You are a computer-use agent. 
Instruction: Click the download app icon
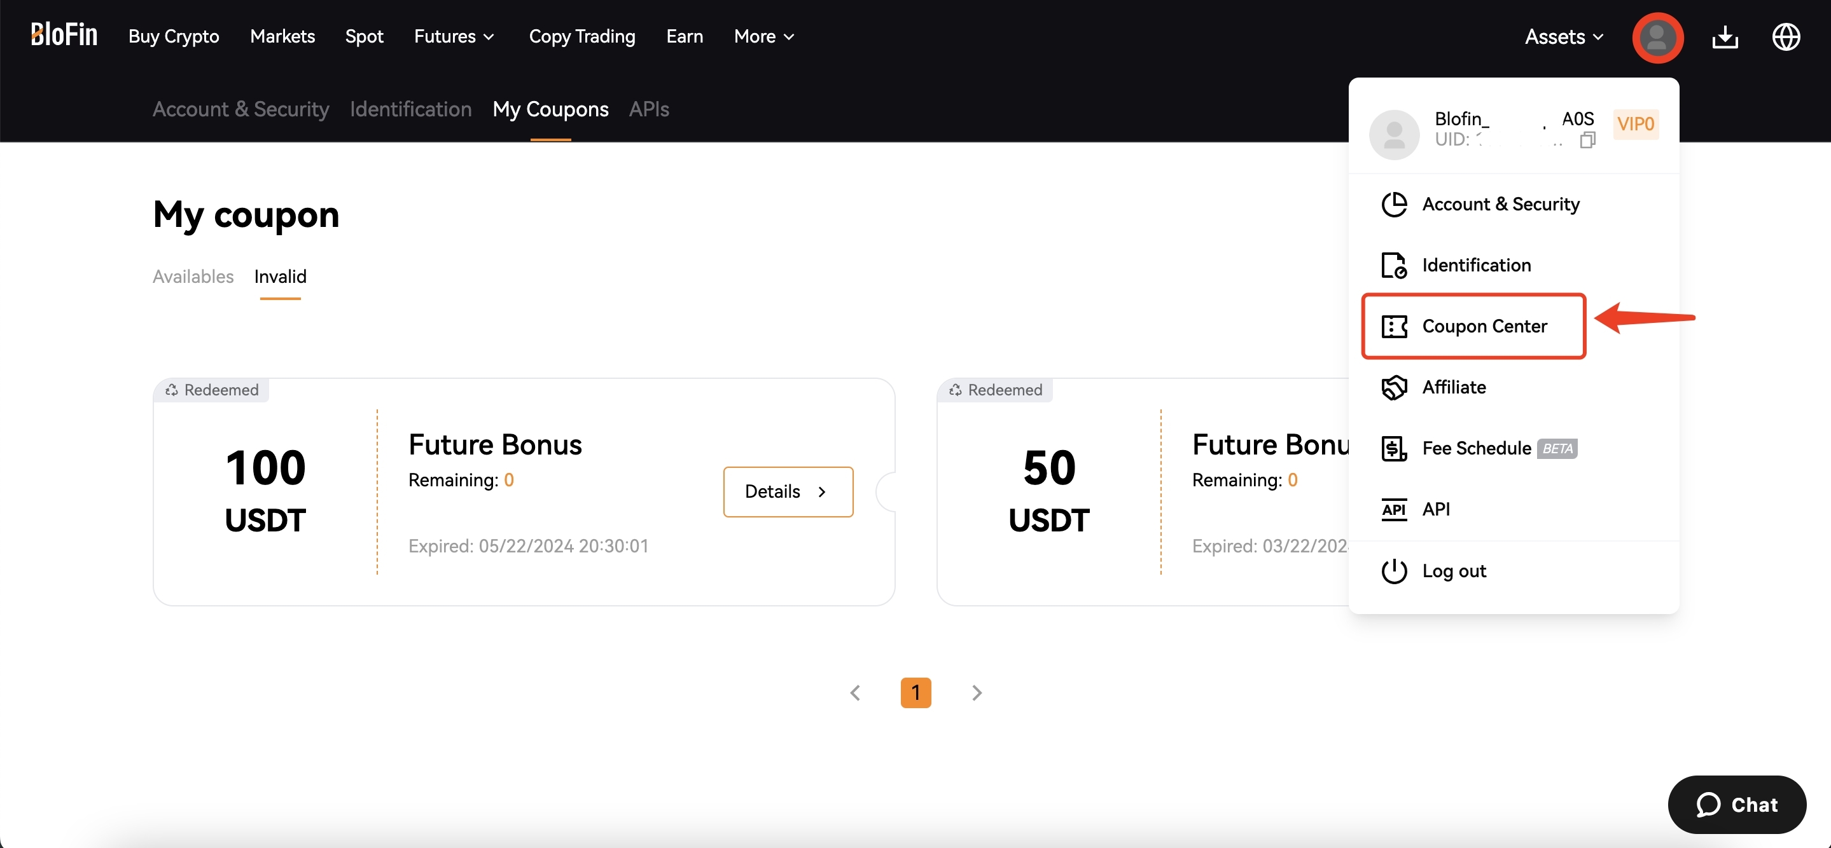[1724, 37]
